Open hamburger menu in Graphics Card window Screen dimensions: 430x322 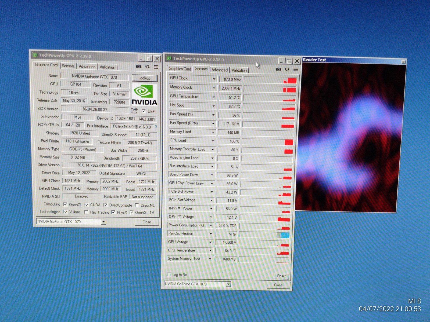point(156,67)
